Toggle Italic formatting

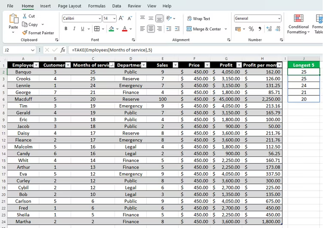(74, 29)
